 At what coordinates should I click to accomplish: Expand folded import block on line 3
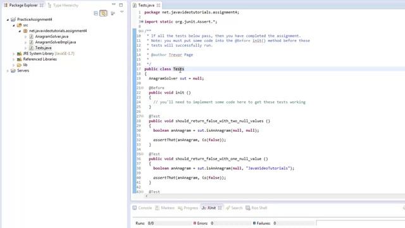142,22
